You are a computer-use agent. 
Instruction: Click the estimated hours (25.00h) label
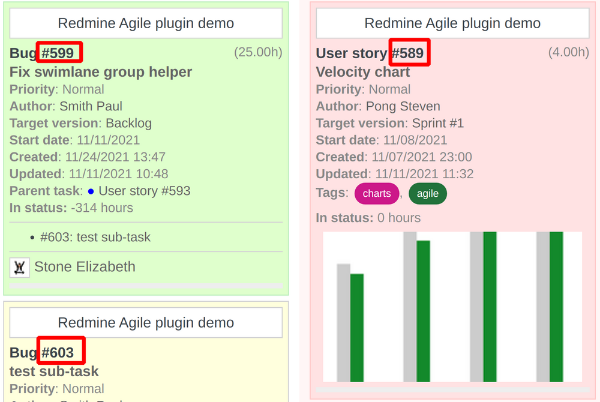coord(259,53)
